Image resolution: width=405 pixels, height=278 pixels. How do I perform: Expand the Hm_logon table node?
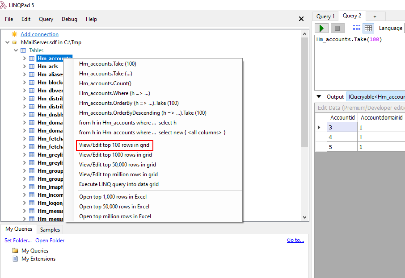pyautogui.click(x=24, y=203)
